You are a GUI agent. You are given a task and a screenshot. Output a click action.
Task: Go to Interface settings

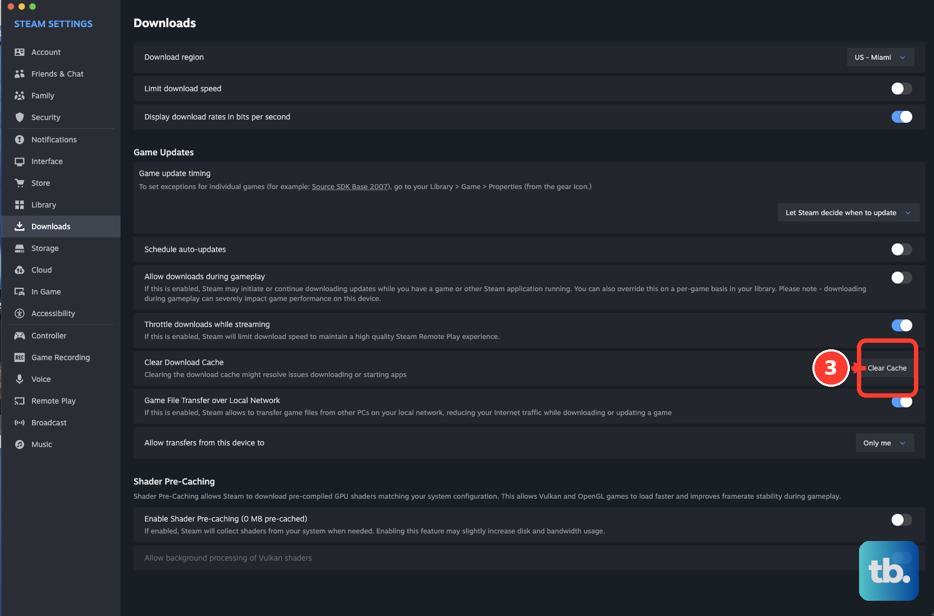(x=61, y=161)
